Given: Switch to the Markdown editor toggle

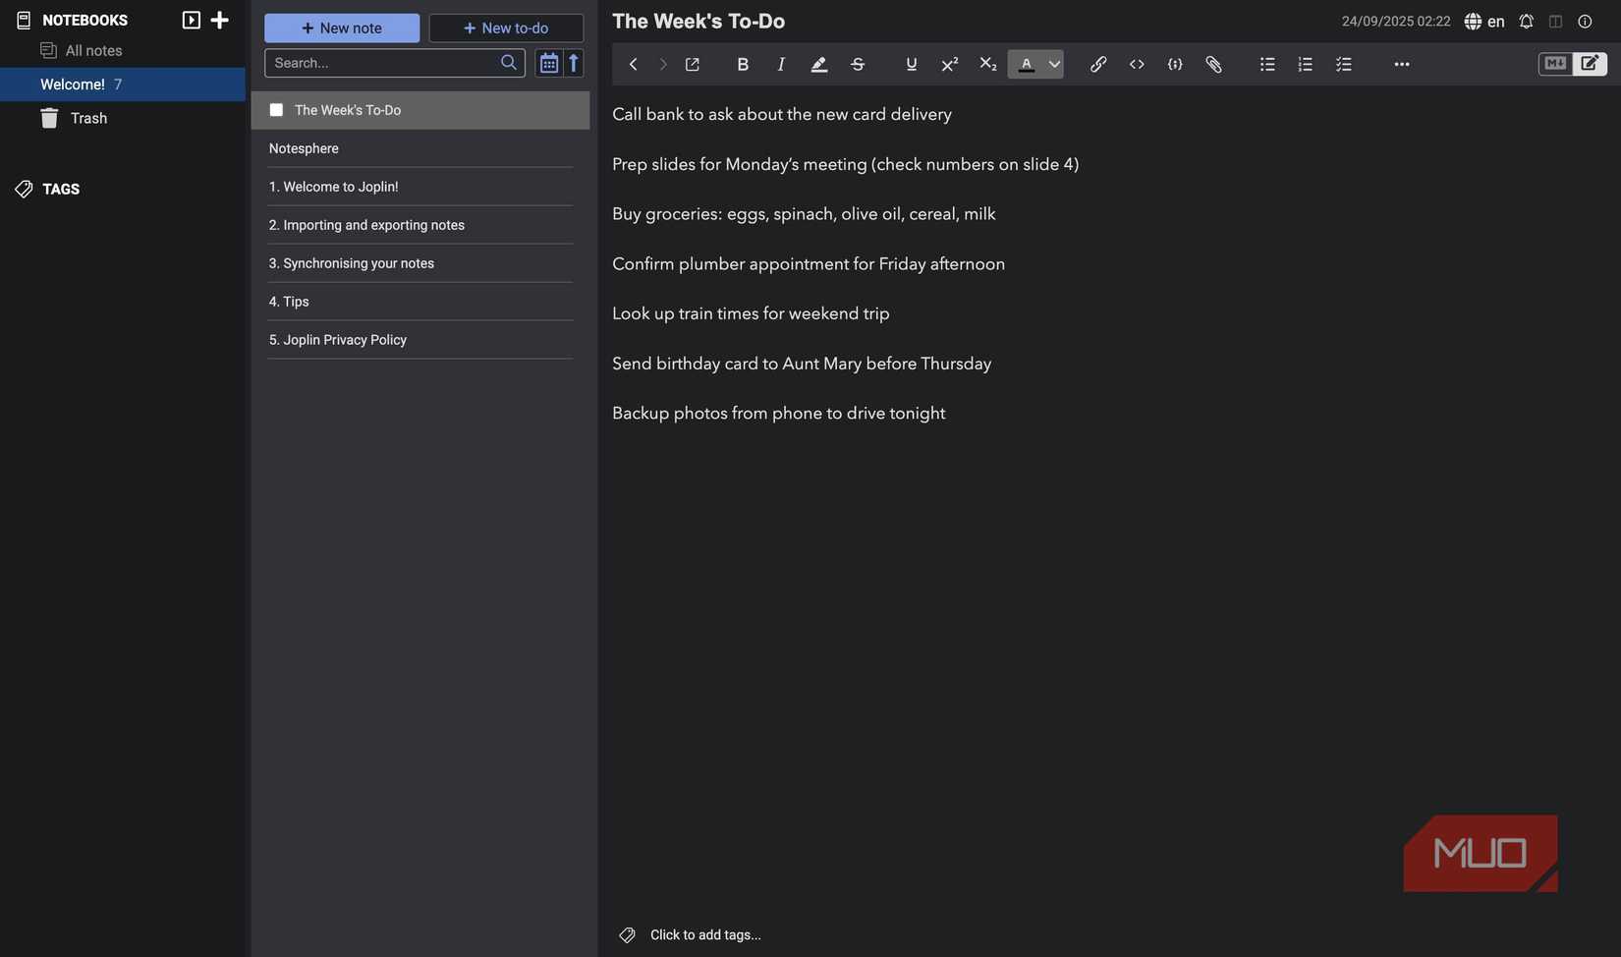Looking at the screenshot, I should tap(1554, 64).
